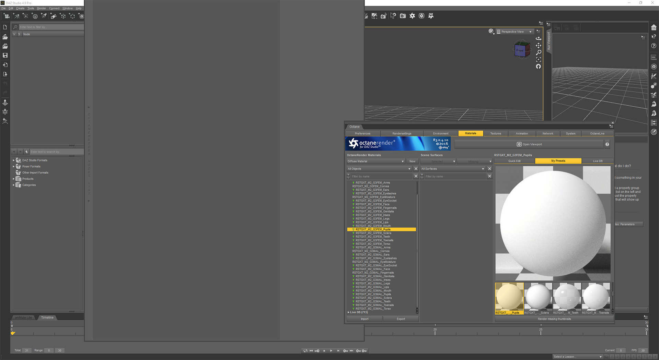Open the File menu
The image size is (659, 360).
tap(3, 8)
